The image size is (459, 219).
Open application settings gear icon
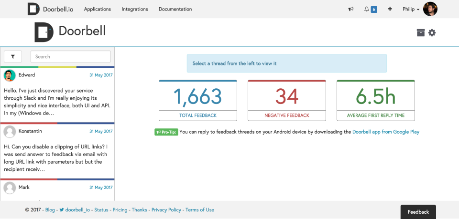click(432, 33)
